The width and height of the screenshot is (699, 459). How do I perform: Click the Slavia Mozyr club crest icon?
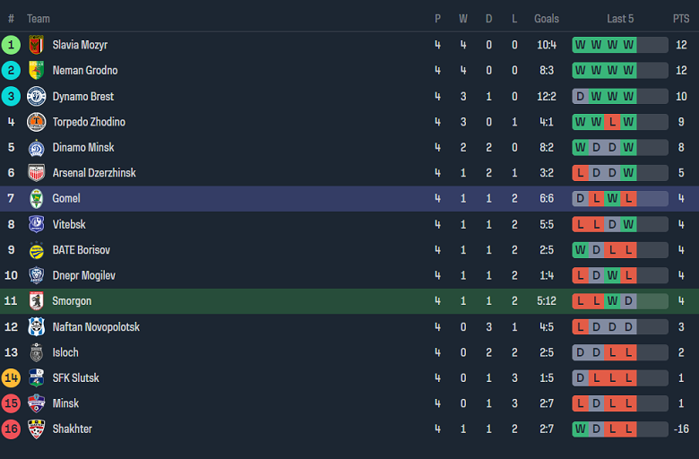pyautogui.click(x=36, y=45)
